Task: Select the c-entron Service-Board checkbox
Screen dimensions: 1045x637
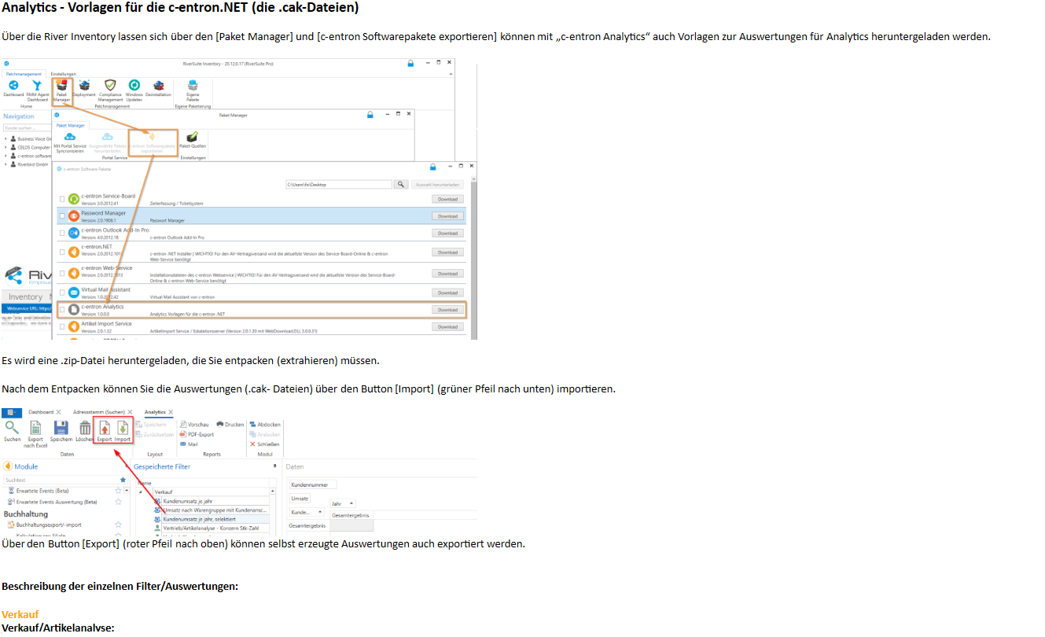Action: 62,199
